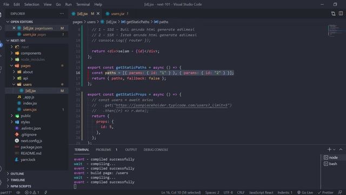Select users.jsx in Open Editors

click(x=30, y=35)
